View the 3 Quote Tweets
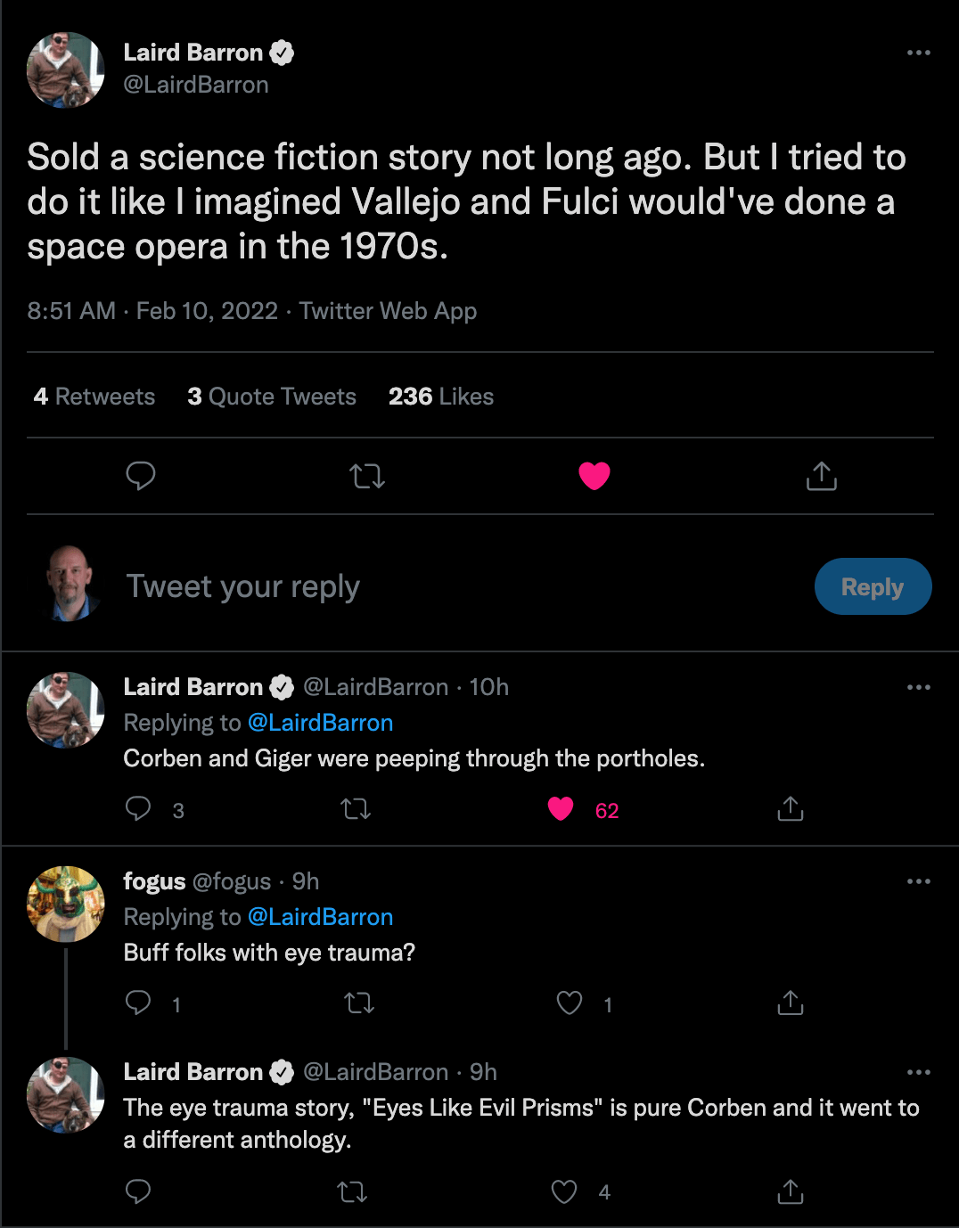The height and width of the screenshot is (1228, 959). (x=271, y=396)
